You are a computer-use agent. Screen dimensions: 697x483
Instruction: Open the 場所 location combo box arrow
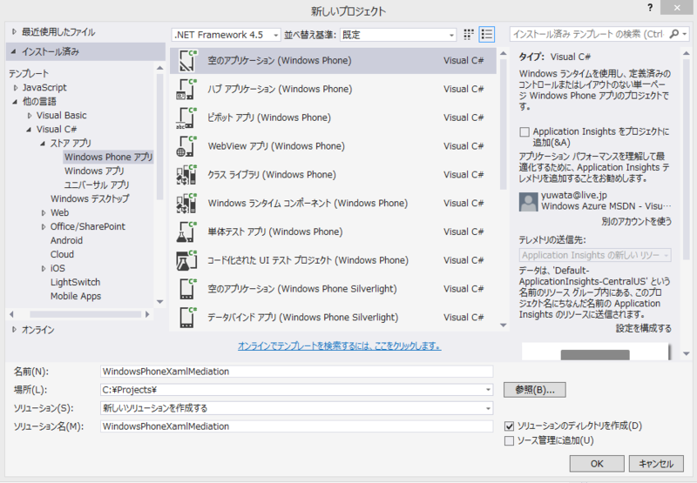coord(488,390)
